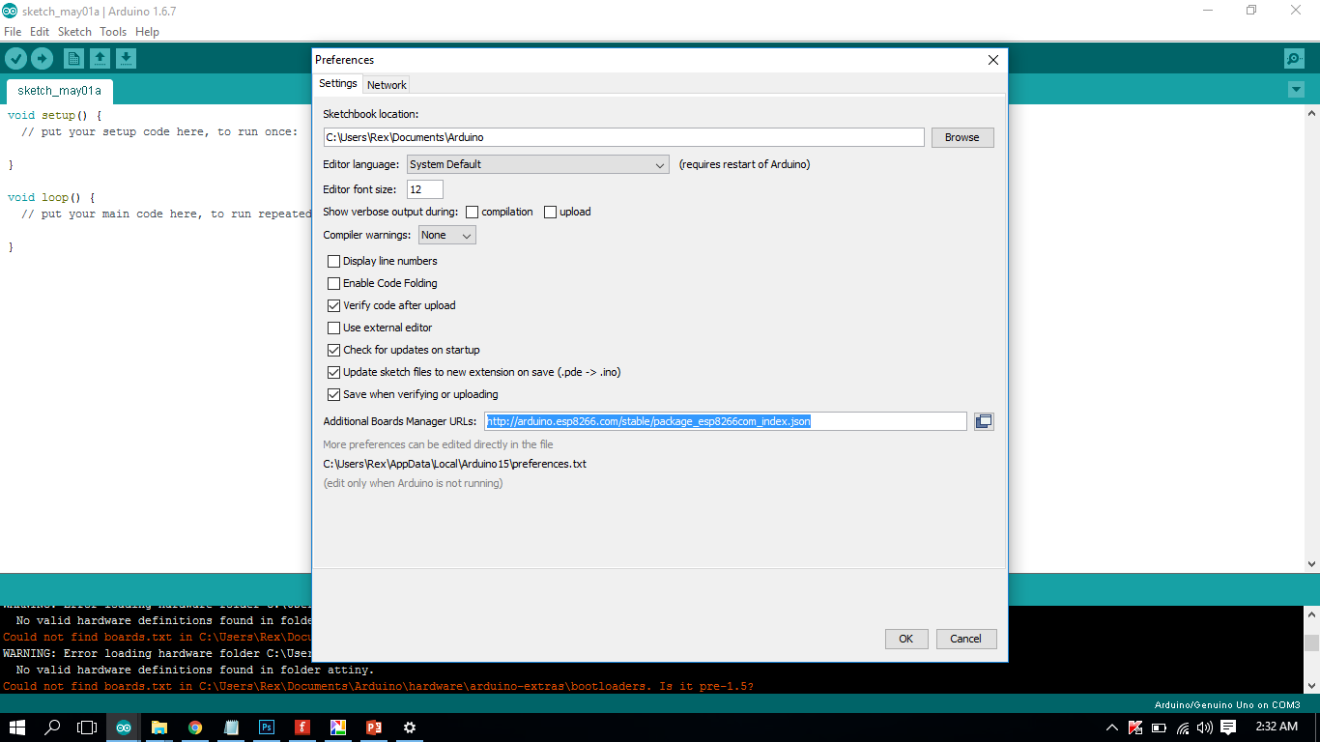Switch to the Network tab

point(387,85)
